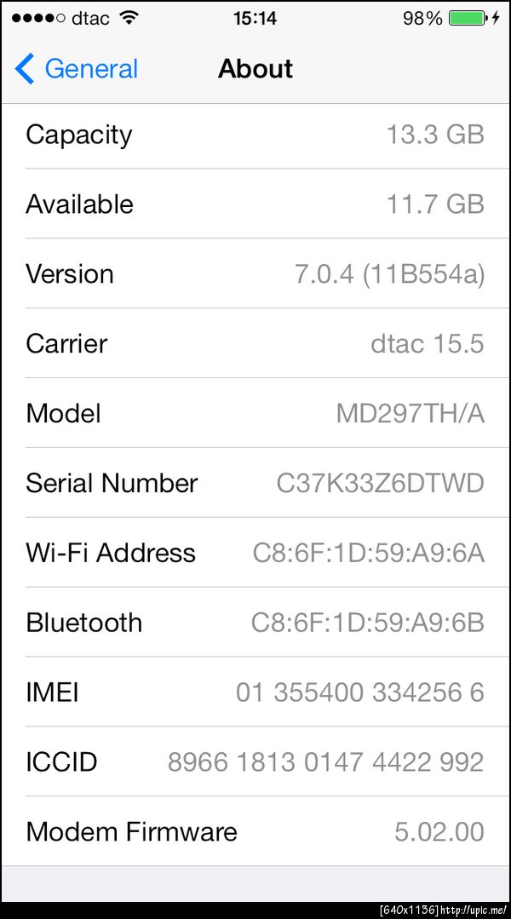
Task: Tap the Carrier dtac 15.5 row
Action: point(255,344)
